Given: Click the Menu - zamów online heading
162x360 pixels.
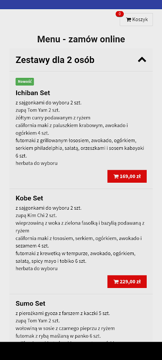Looking at the screenshot, I should point(81,39).
